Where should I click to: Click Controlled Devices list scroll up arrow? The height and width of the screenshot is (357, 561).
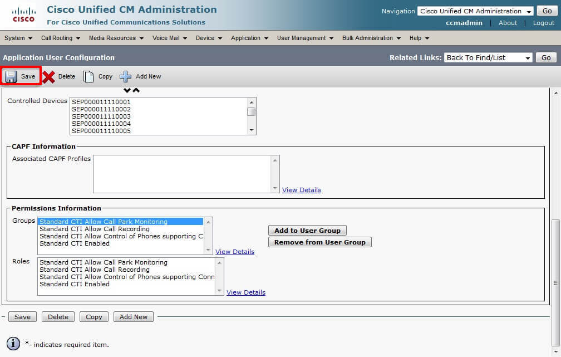[252, 102]
